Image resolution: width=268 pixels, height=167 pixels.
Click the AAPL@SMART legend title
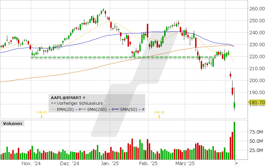pos(66,98)
